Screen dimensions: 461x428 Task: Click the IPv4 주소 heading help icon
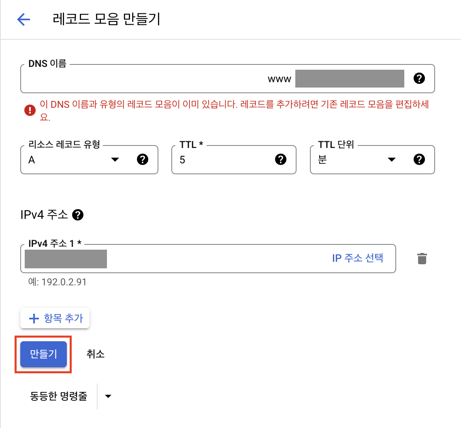(x=77, y=215)
